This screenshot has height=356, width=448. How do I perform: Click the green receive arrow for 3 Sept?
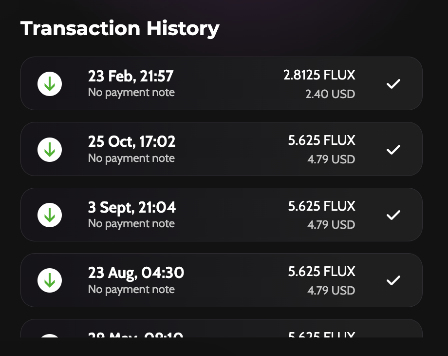point(50,215)
